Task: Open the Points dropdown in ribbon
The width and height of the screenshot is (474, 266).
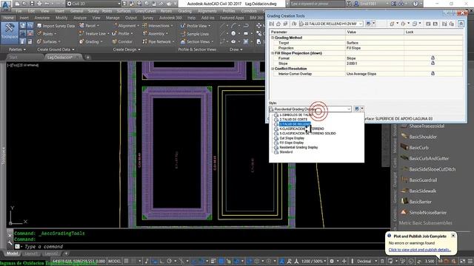Action: pos(47,34)
